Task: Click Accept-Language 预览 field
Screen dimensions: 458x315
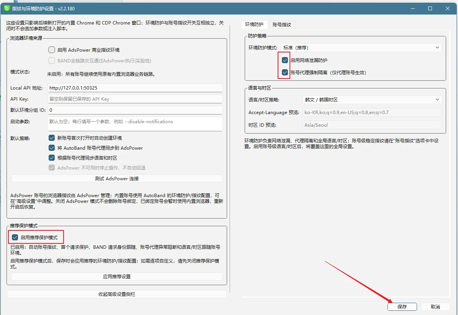Action: coord(372,113)
